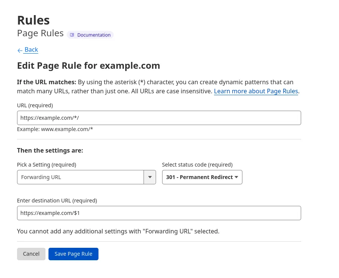Click the left arrow icon beside Back
Image resolution: width=339 pixels, height=278 pixels.
tap(20, 50)
